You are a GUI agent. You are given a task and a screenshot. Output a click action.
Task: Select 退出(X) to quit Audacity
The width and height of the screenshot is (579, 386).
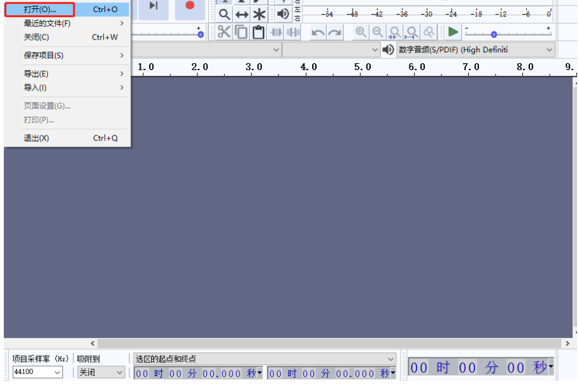click(37, 138)
